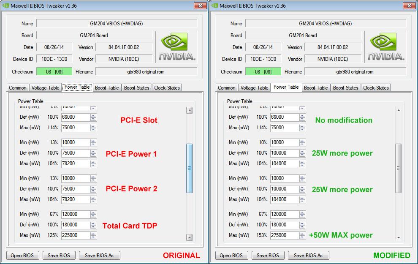Click scrollbar up arrow in ORIGINAL power table
This screenshot has width=418, height=264.
(190, 110)
